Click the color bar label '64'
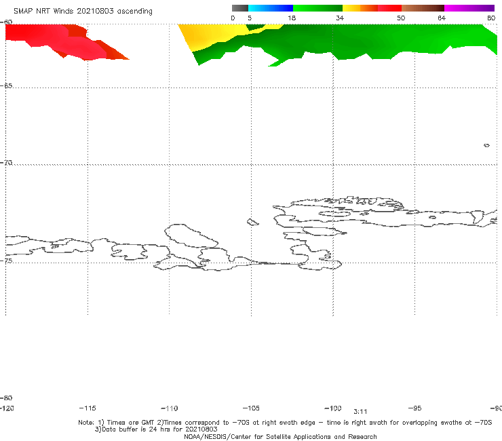502x441 pixels. click(442, 18)
